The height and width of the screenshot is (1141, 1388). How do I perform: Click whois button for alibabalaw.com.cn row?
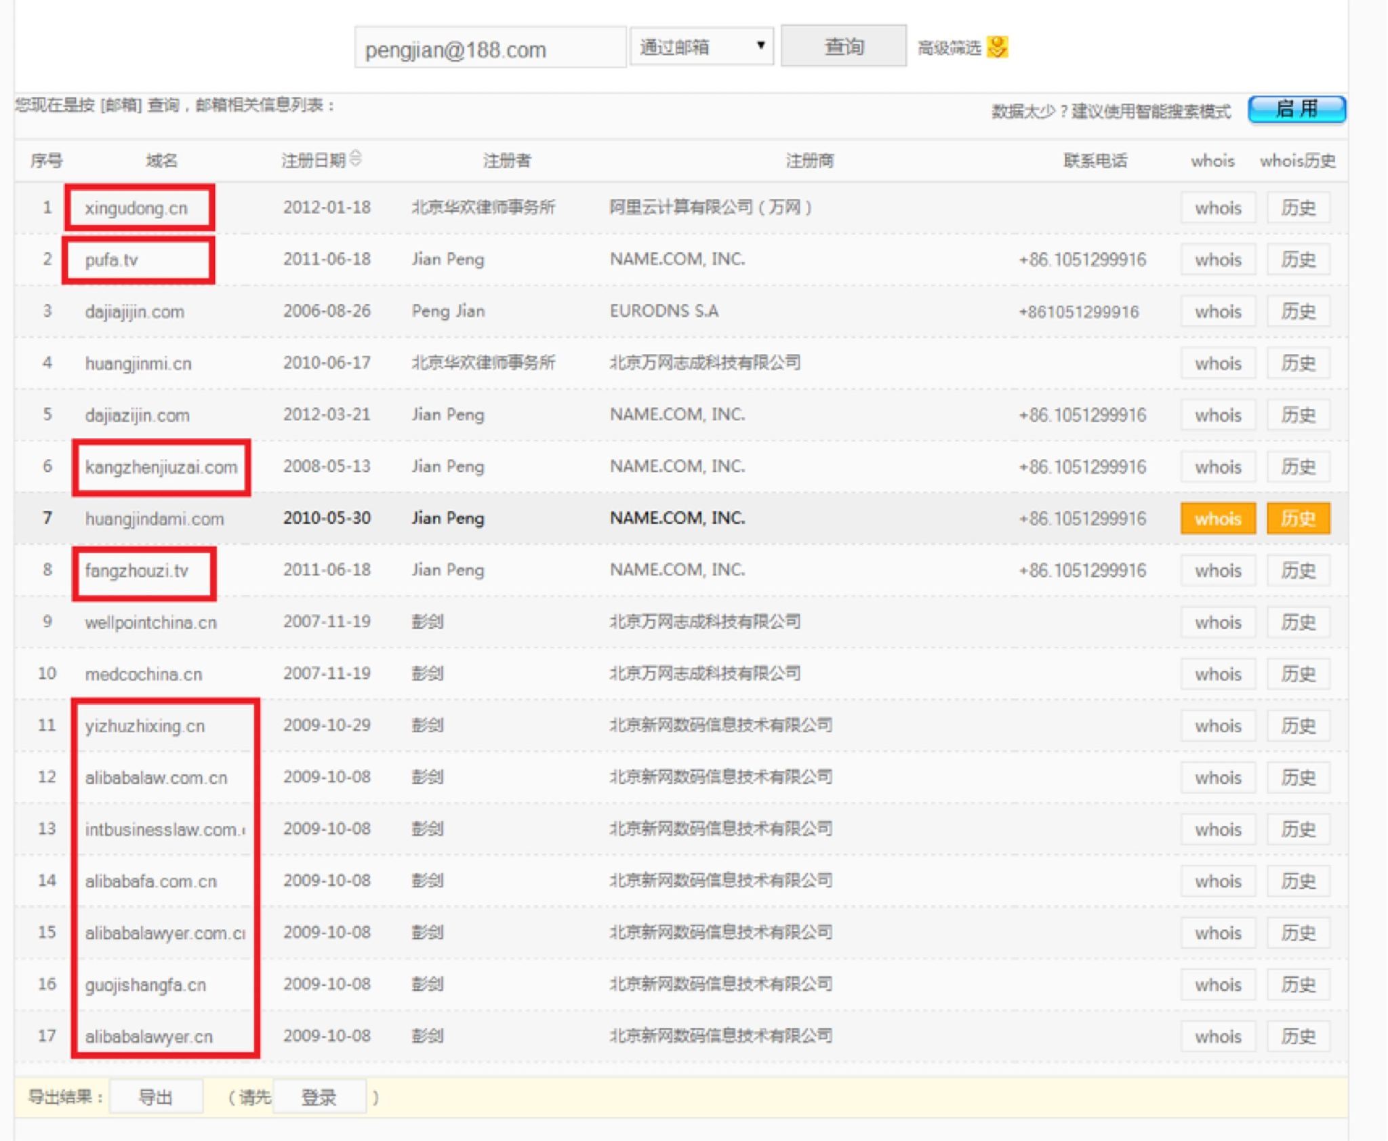[x=1218, y=778]
